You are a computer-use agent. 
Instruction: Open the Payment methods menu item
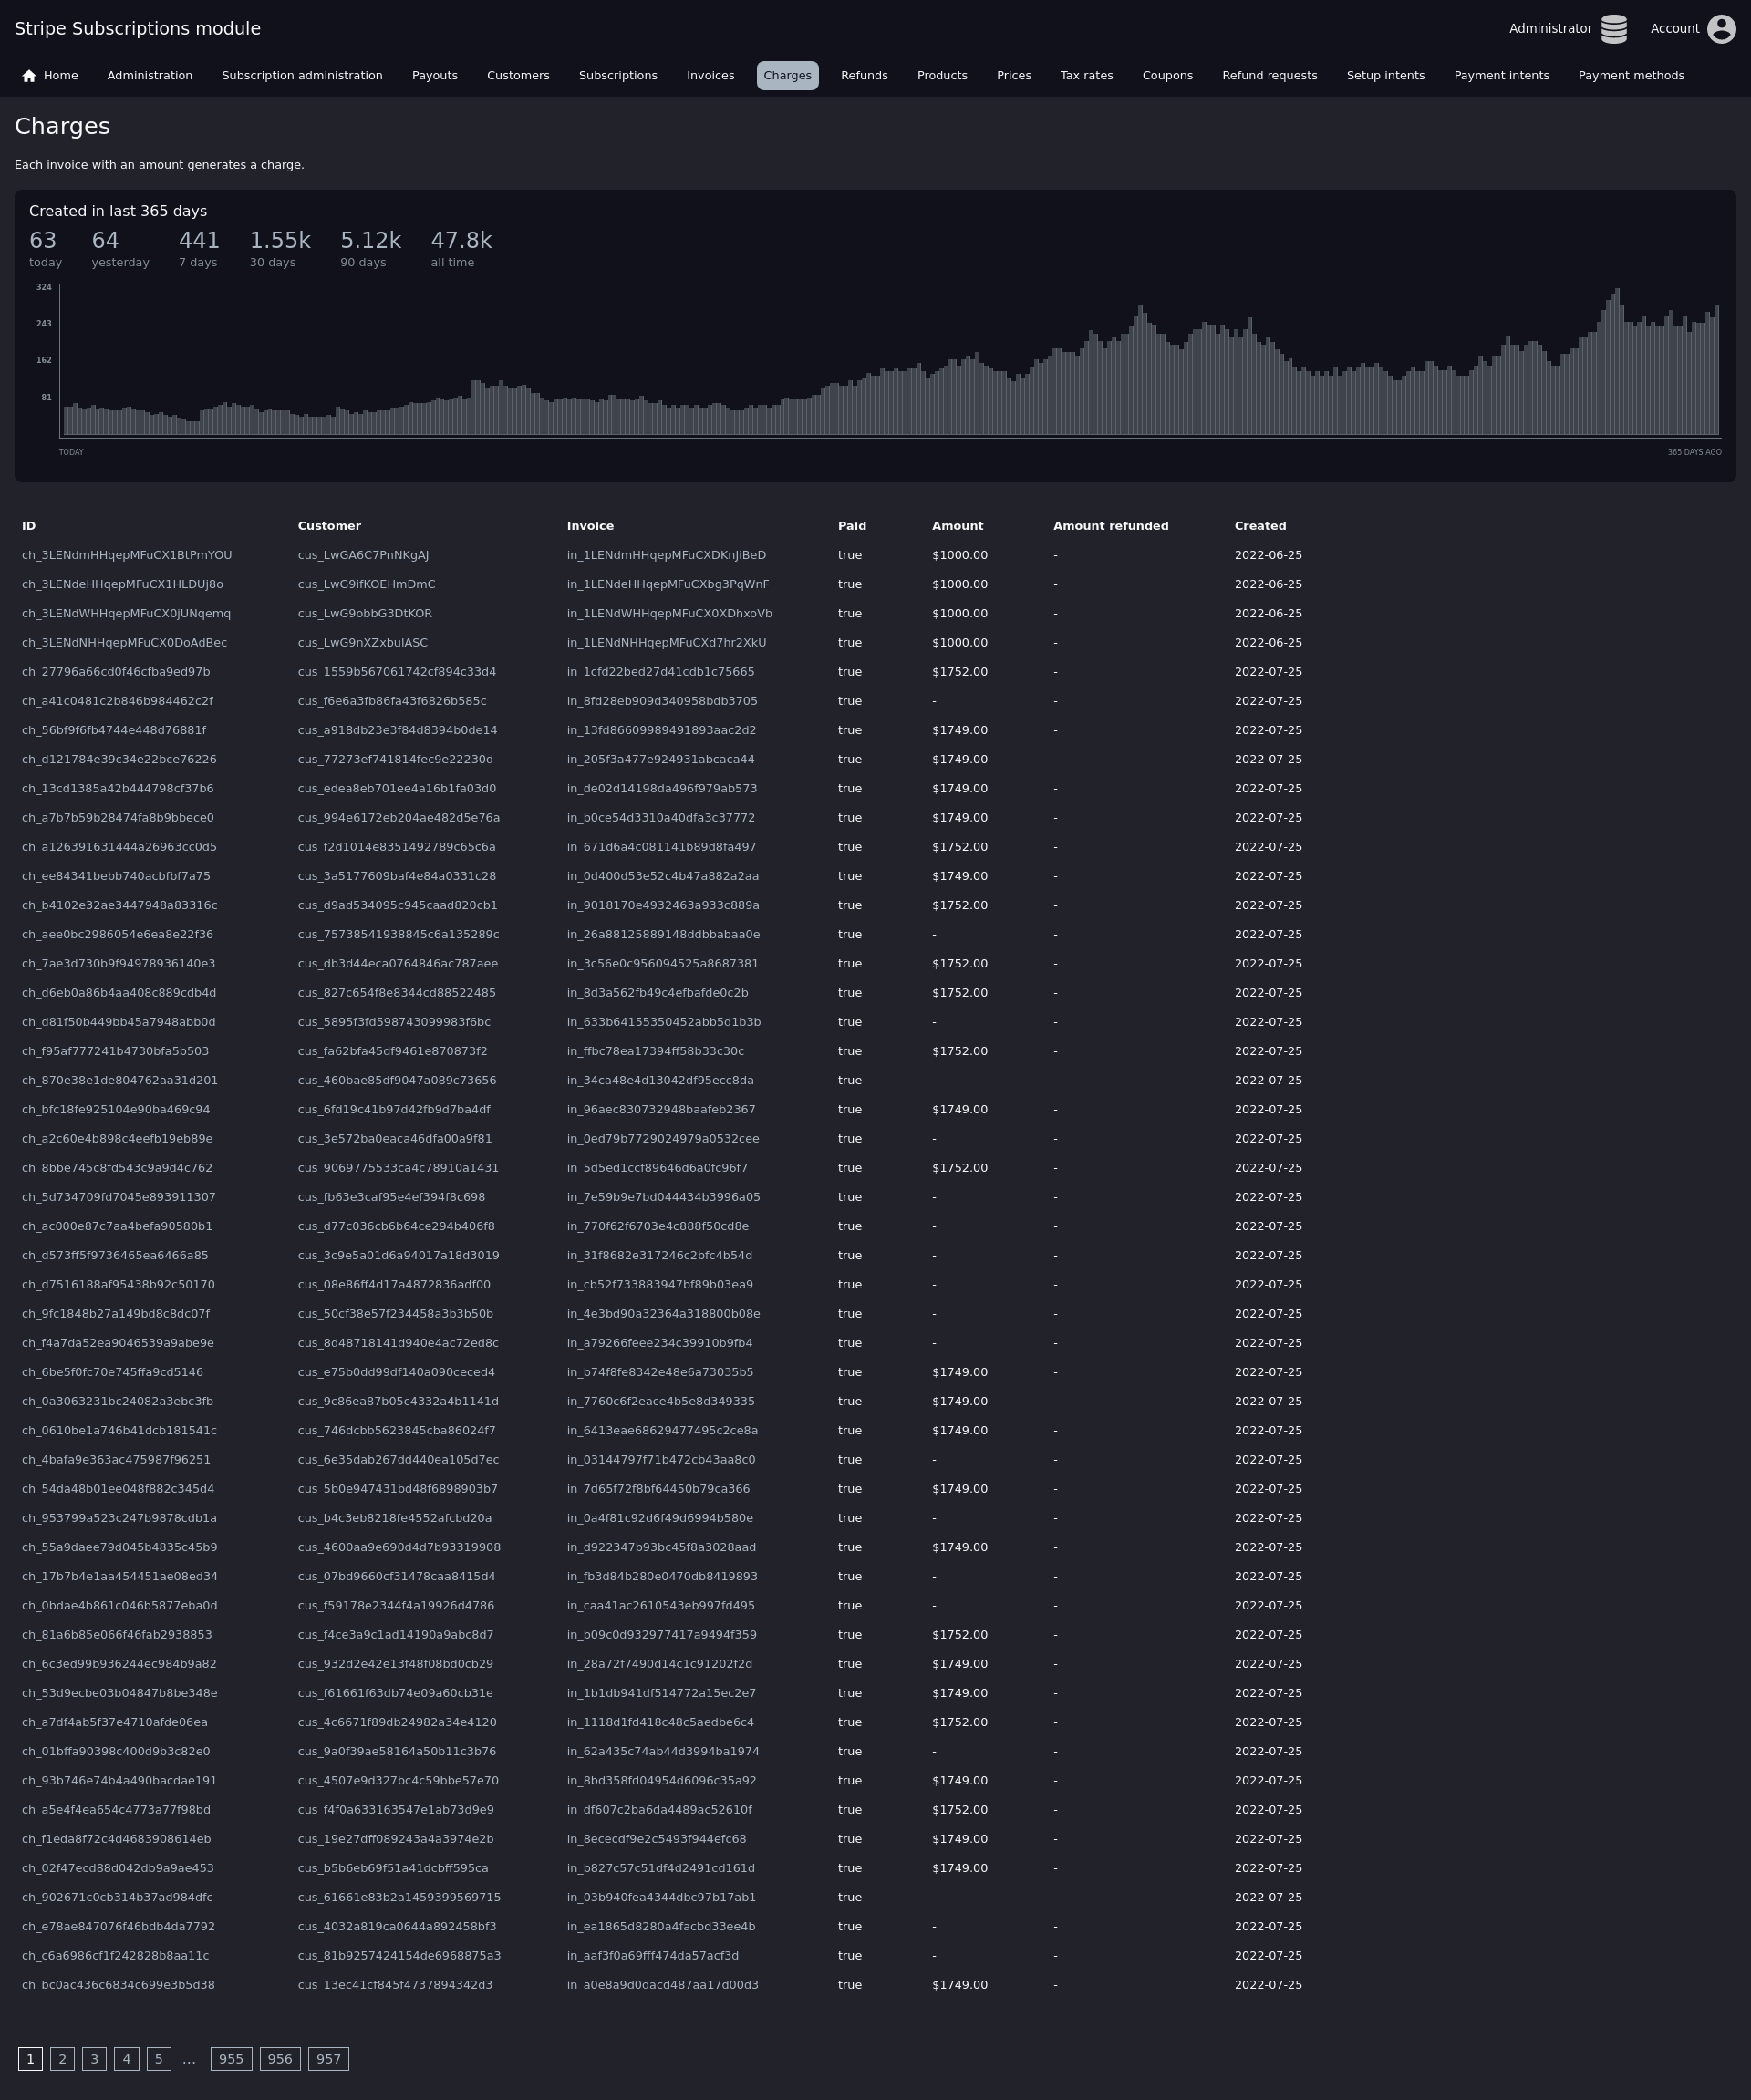pos(1630,76)
